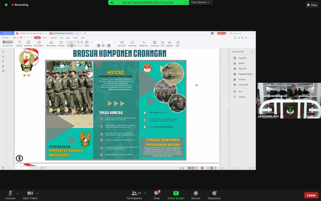Select the Protect ribbon tab

pyautogui.click(x=75, y=38)
